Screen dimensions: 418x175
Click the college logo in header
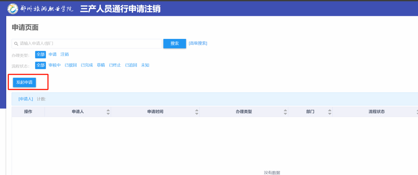tap(13, 9)
